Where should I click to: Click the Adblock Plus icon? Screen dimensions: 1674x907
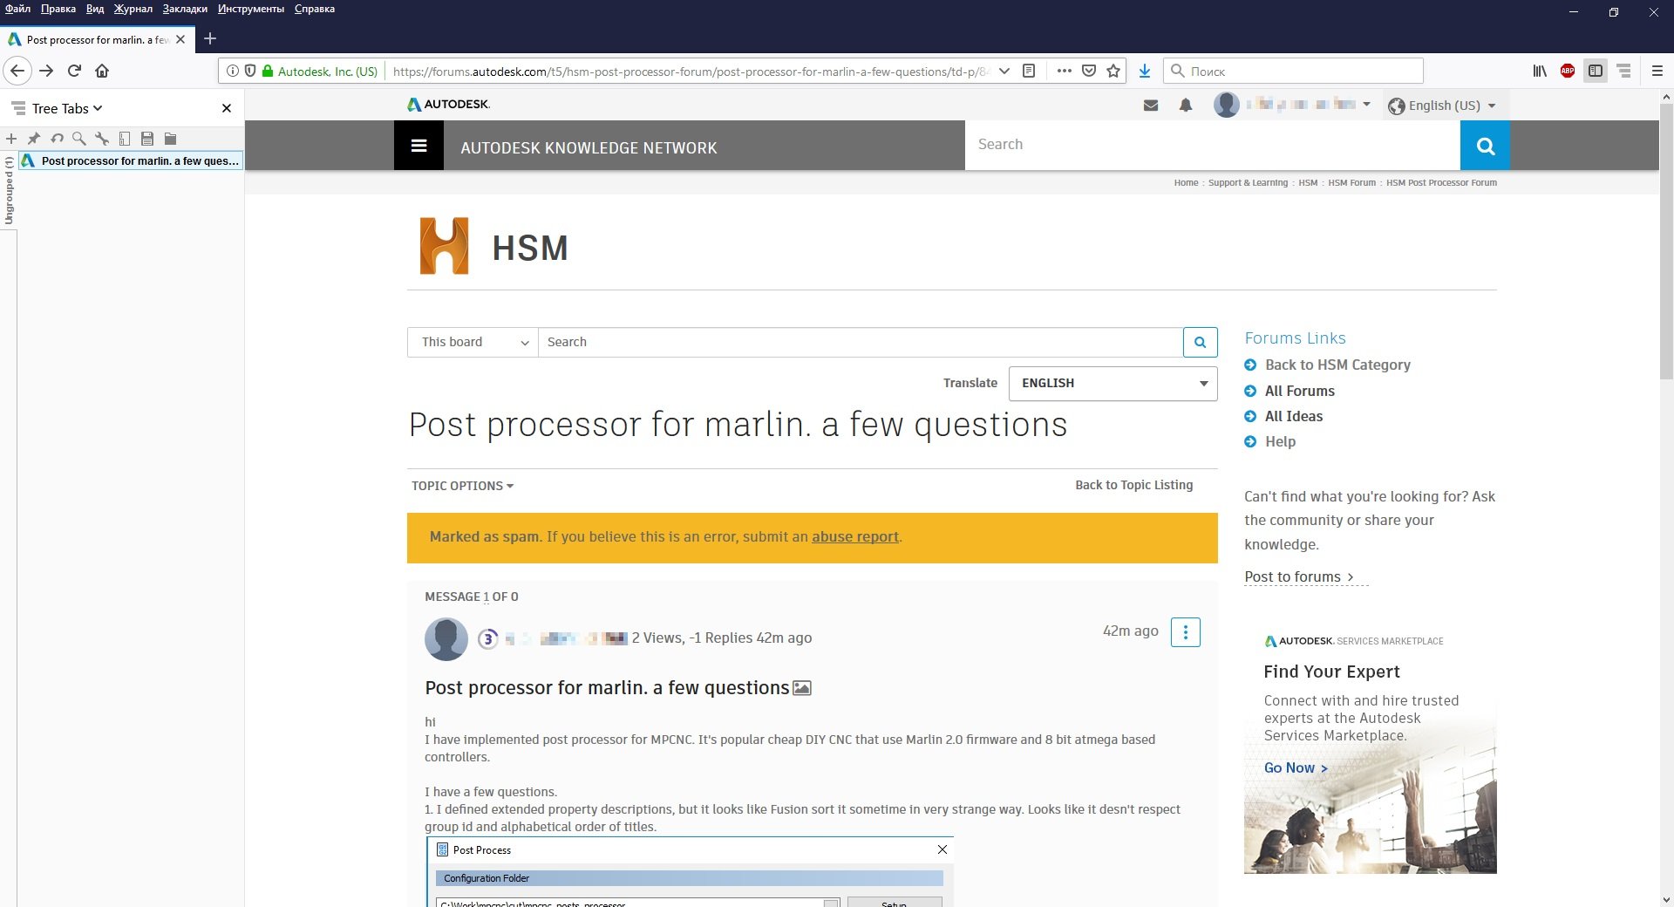1568,72
